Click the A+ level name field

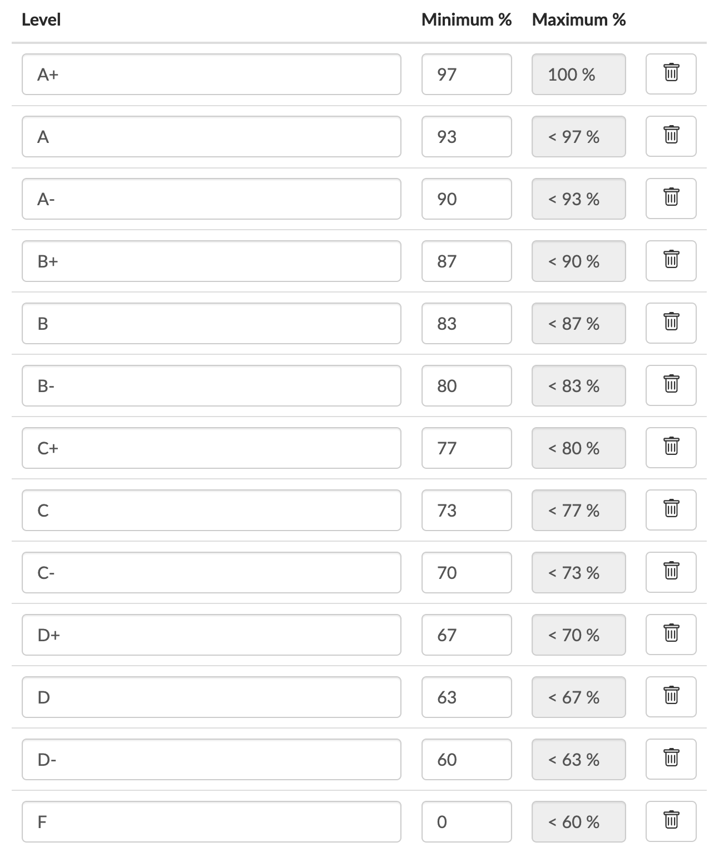tap(211, 74)
